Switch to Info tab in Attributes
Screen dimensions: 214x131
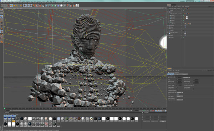[x=178, y=74]
